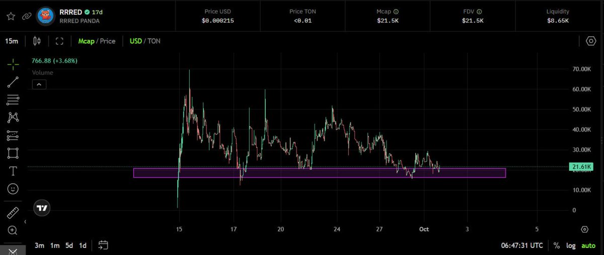Set the chart range to 1d
The width and height of the screenshot is (604, 255).
tap(83, 245)
